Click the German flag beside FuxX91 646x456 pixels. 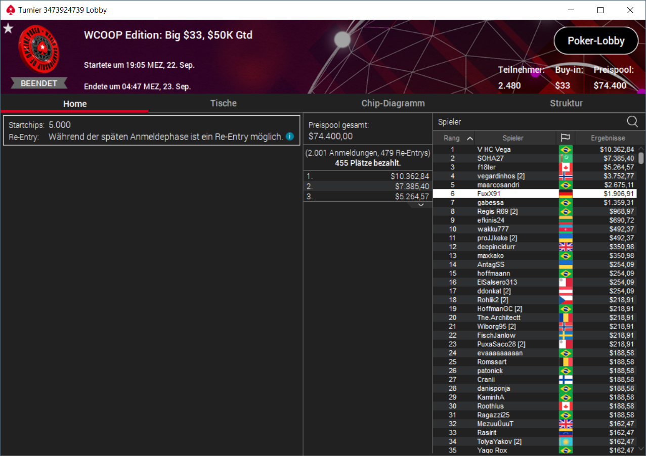(565, 194)
